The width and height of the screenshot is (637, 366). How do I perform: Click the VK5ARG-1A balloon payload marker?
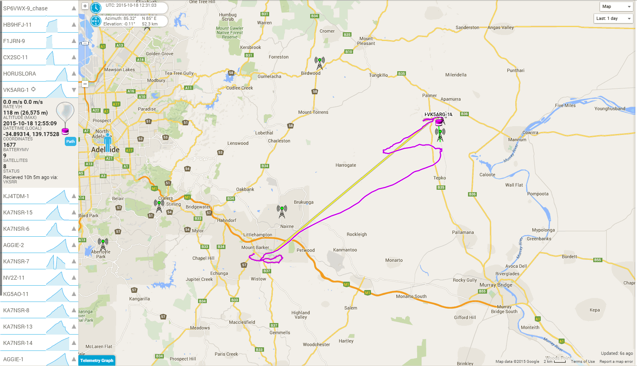[x=439, y=122]
